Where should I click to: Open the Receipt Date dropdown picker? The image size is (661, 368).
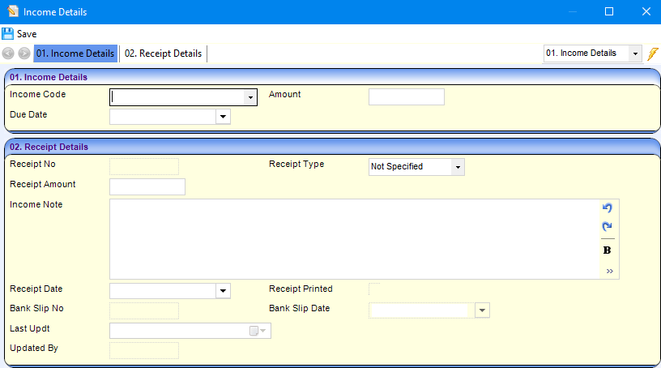(x=223, y=291)
